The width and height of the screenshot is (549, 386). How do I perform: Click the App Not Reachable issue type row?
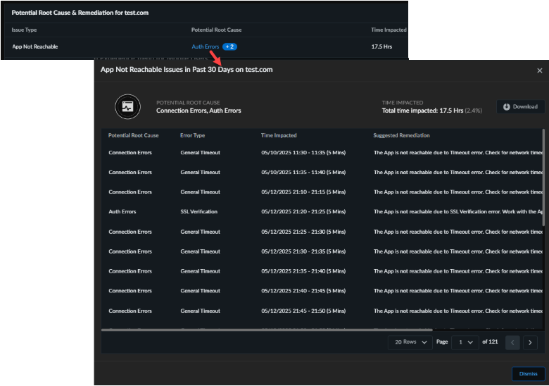click(x=35, y=46)
